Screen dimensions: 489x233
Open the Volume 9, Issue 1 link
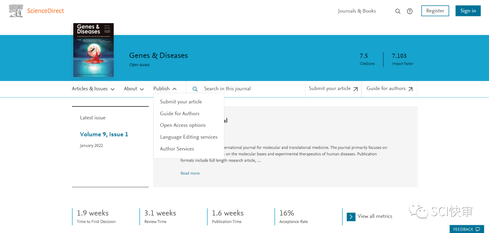click(104, 134)
